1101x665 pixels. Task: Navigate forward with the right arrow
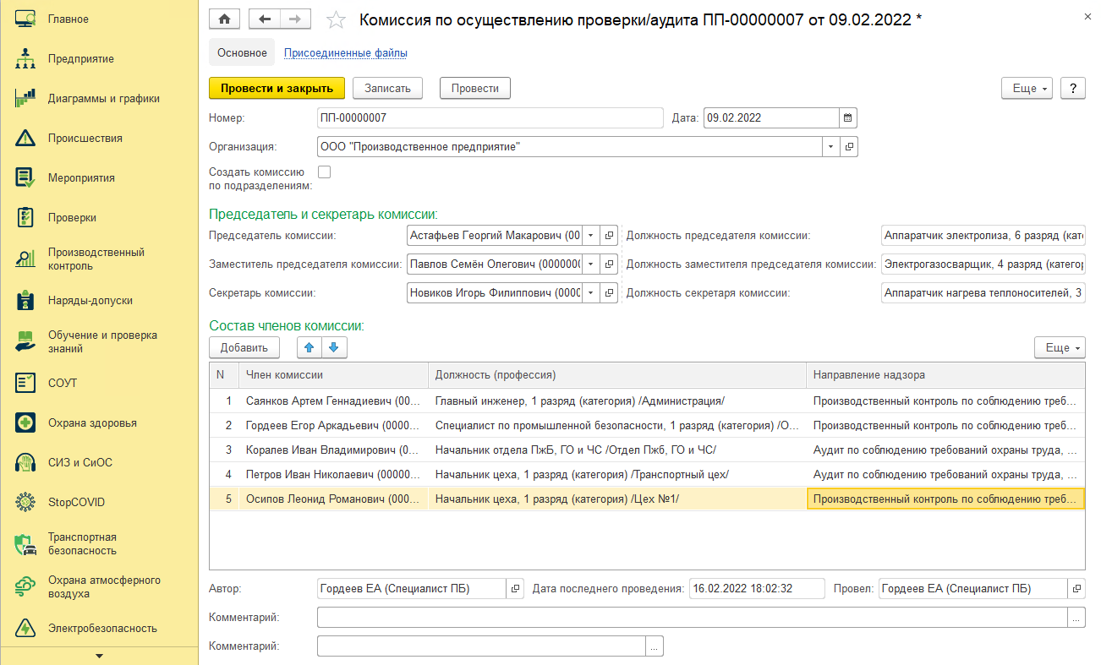295,19
